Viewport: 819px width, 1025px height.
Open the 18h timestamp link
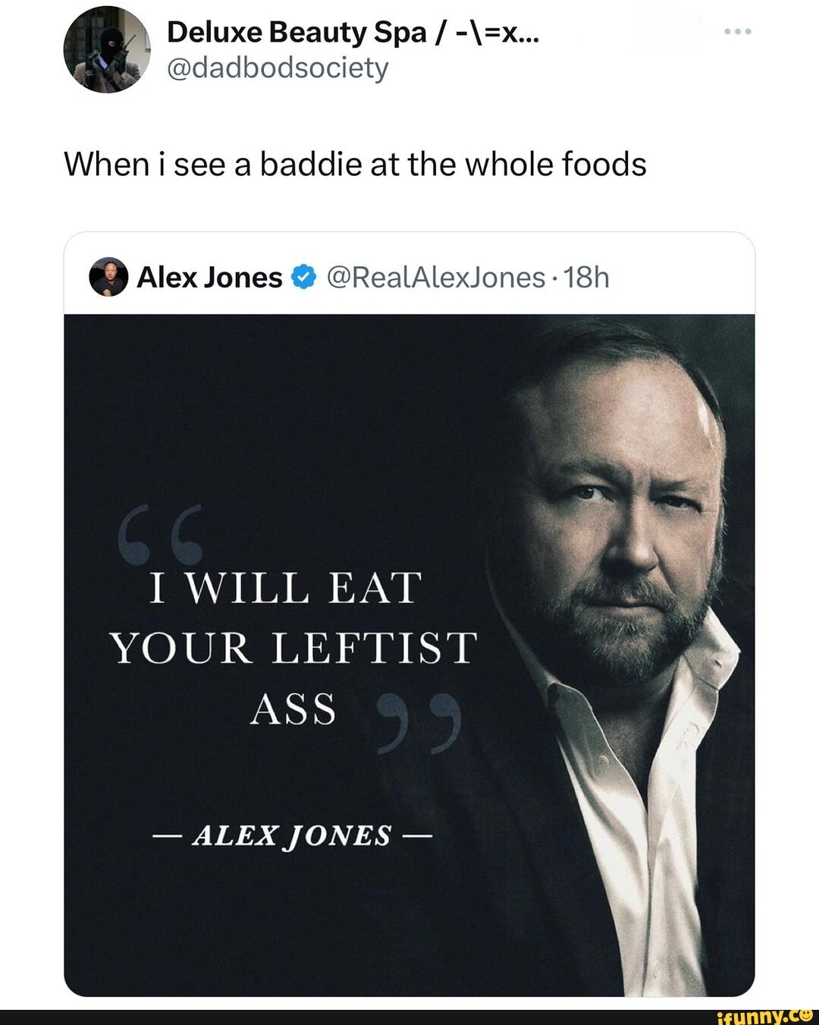[586, 278]
